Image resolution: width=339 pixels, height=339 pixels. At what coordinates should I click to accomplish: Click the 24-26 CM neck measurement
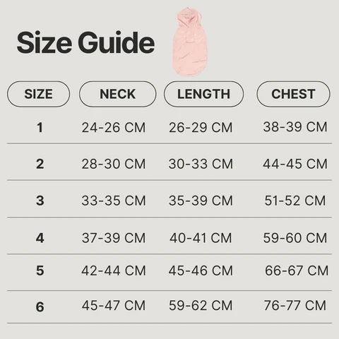114,128
